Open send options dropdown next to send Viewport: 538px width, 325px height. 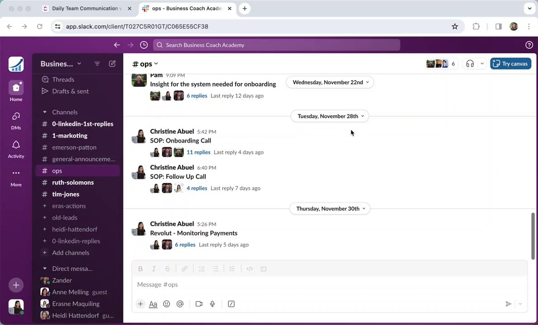pos(520,304)
